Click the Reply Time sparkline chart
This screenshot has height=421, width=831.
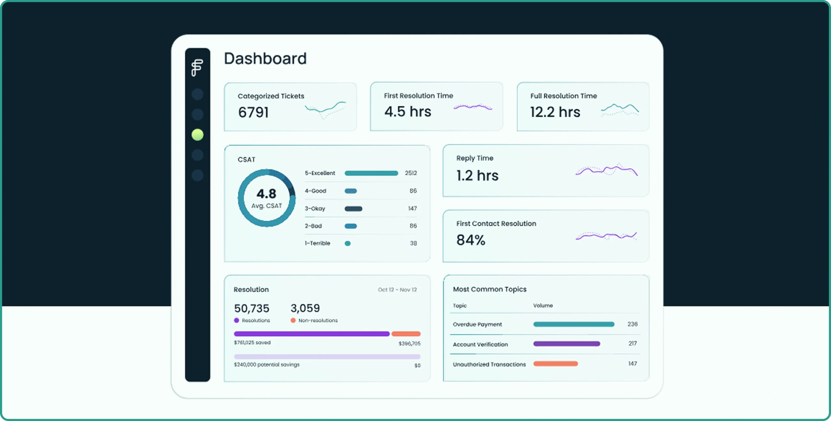coord(606,170)
